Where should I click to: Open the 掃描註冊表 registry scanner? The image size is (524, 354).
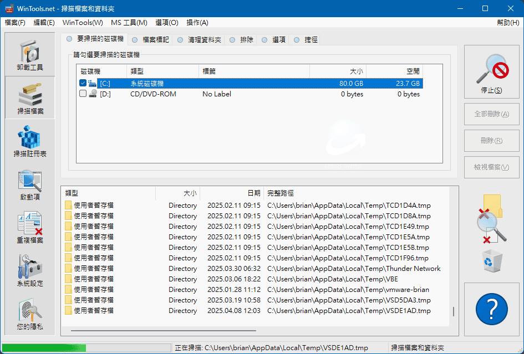click(x=29, y=141)
